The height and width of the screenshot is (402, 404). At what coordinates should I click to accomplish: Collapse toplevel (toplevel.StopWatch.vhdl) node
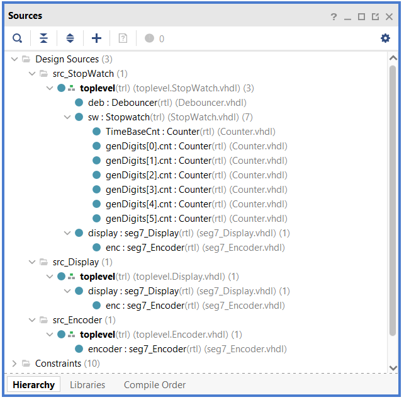click(50, 88)
